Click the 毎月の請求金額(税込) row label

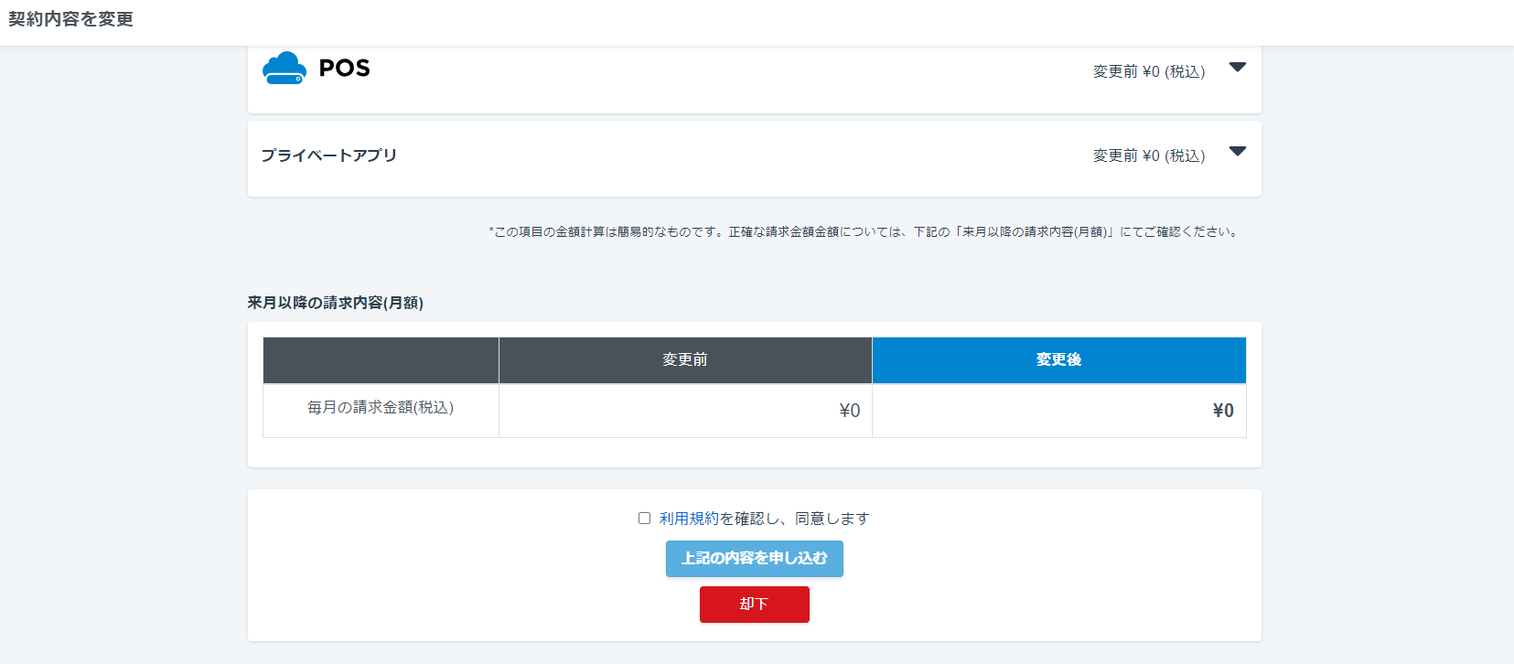381,408
